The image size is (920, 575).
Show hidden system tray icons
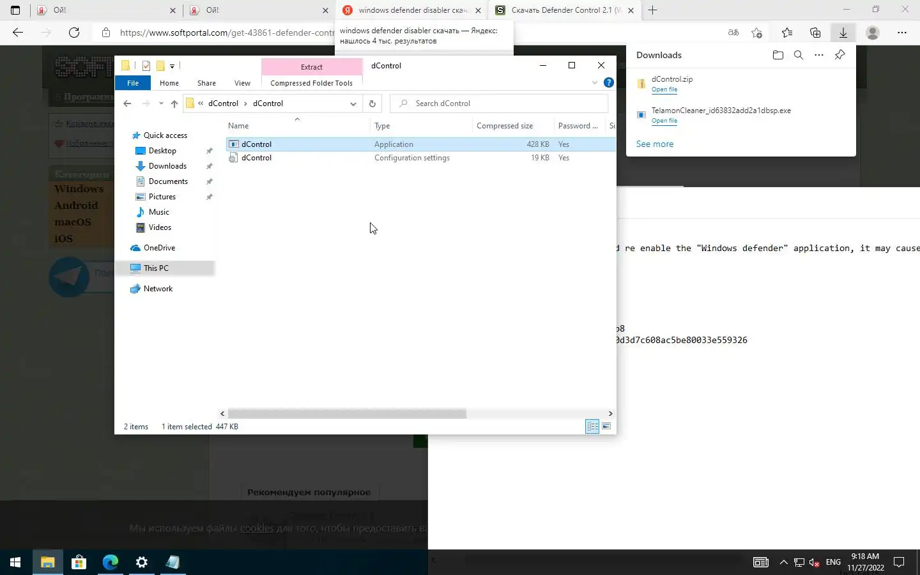783,562
